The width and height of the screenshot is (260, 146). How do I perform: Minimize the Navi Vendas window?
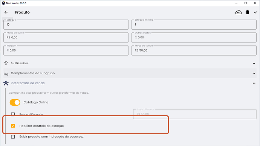click(236, 3)
